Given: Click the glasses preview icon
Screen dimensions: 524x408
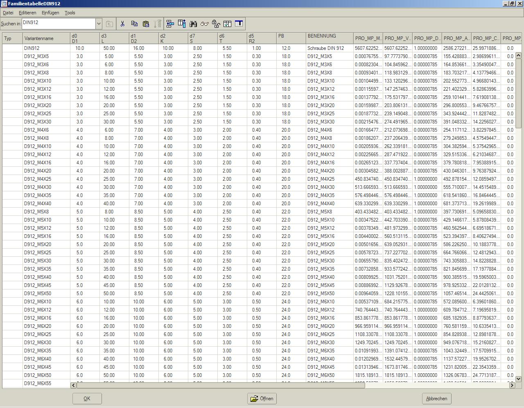Looking at the screenshot, I should [205, 24].
